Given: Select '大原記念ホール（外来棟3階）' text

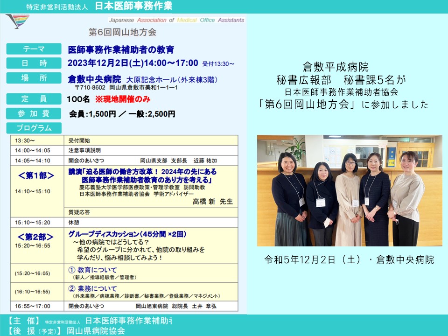Looking at the screenshot, I should [172, 80].
